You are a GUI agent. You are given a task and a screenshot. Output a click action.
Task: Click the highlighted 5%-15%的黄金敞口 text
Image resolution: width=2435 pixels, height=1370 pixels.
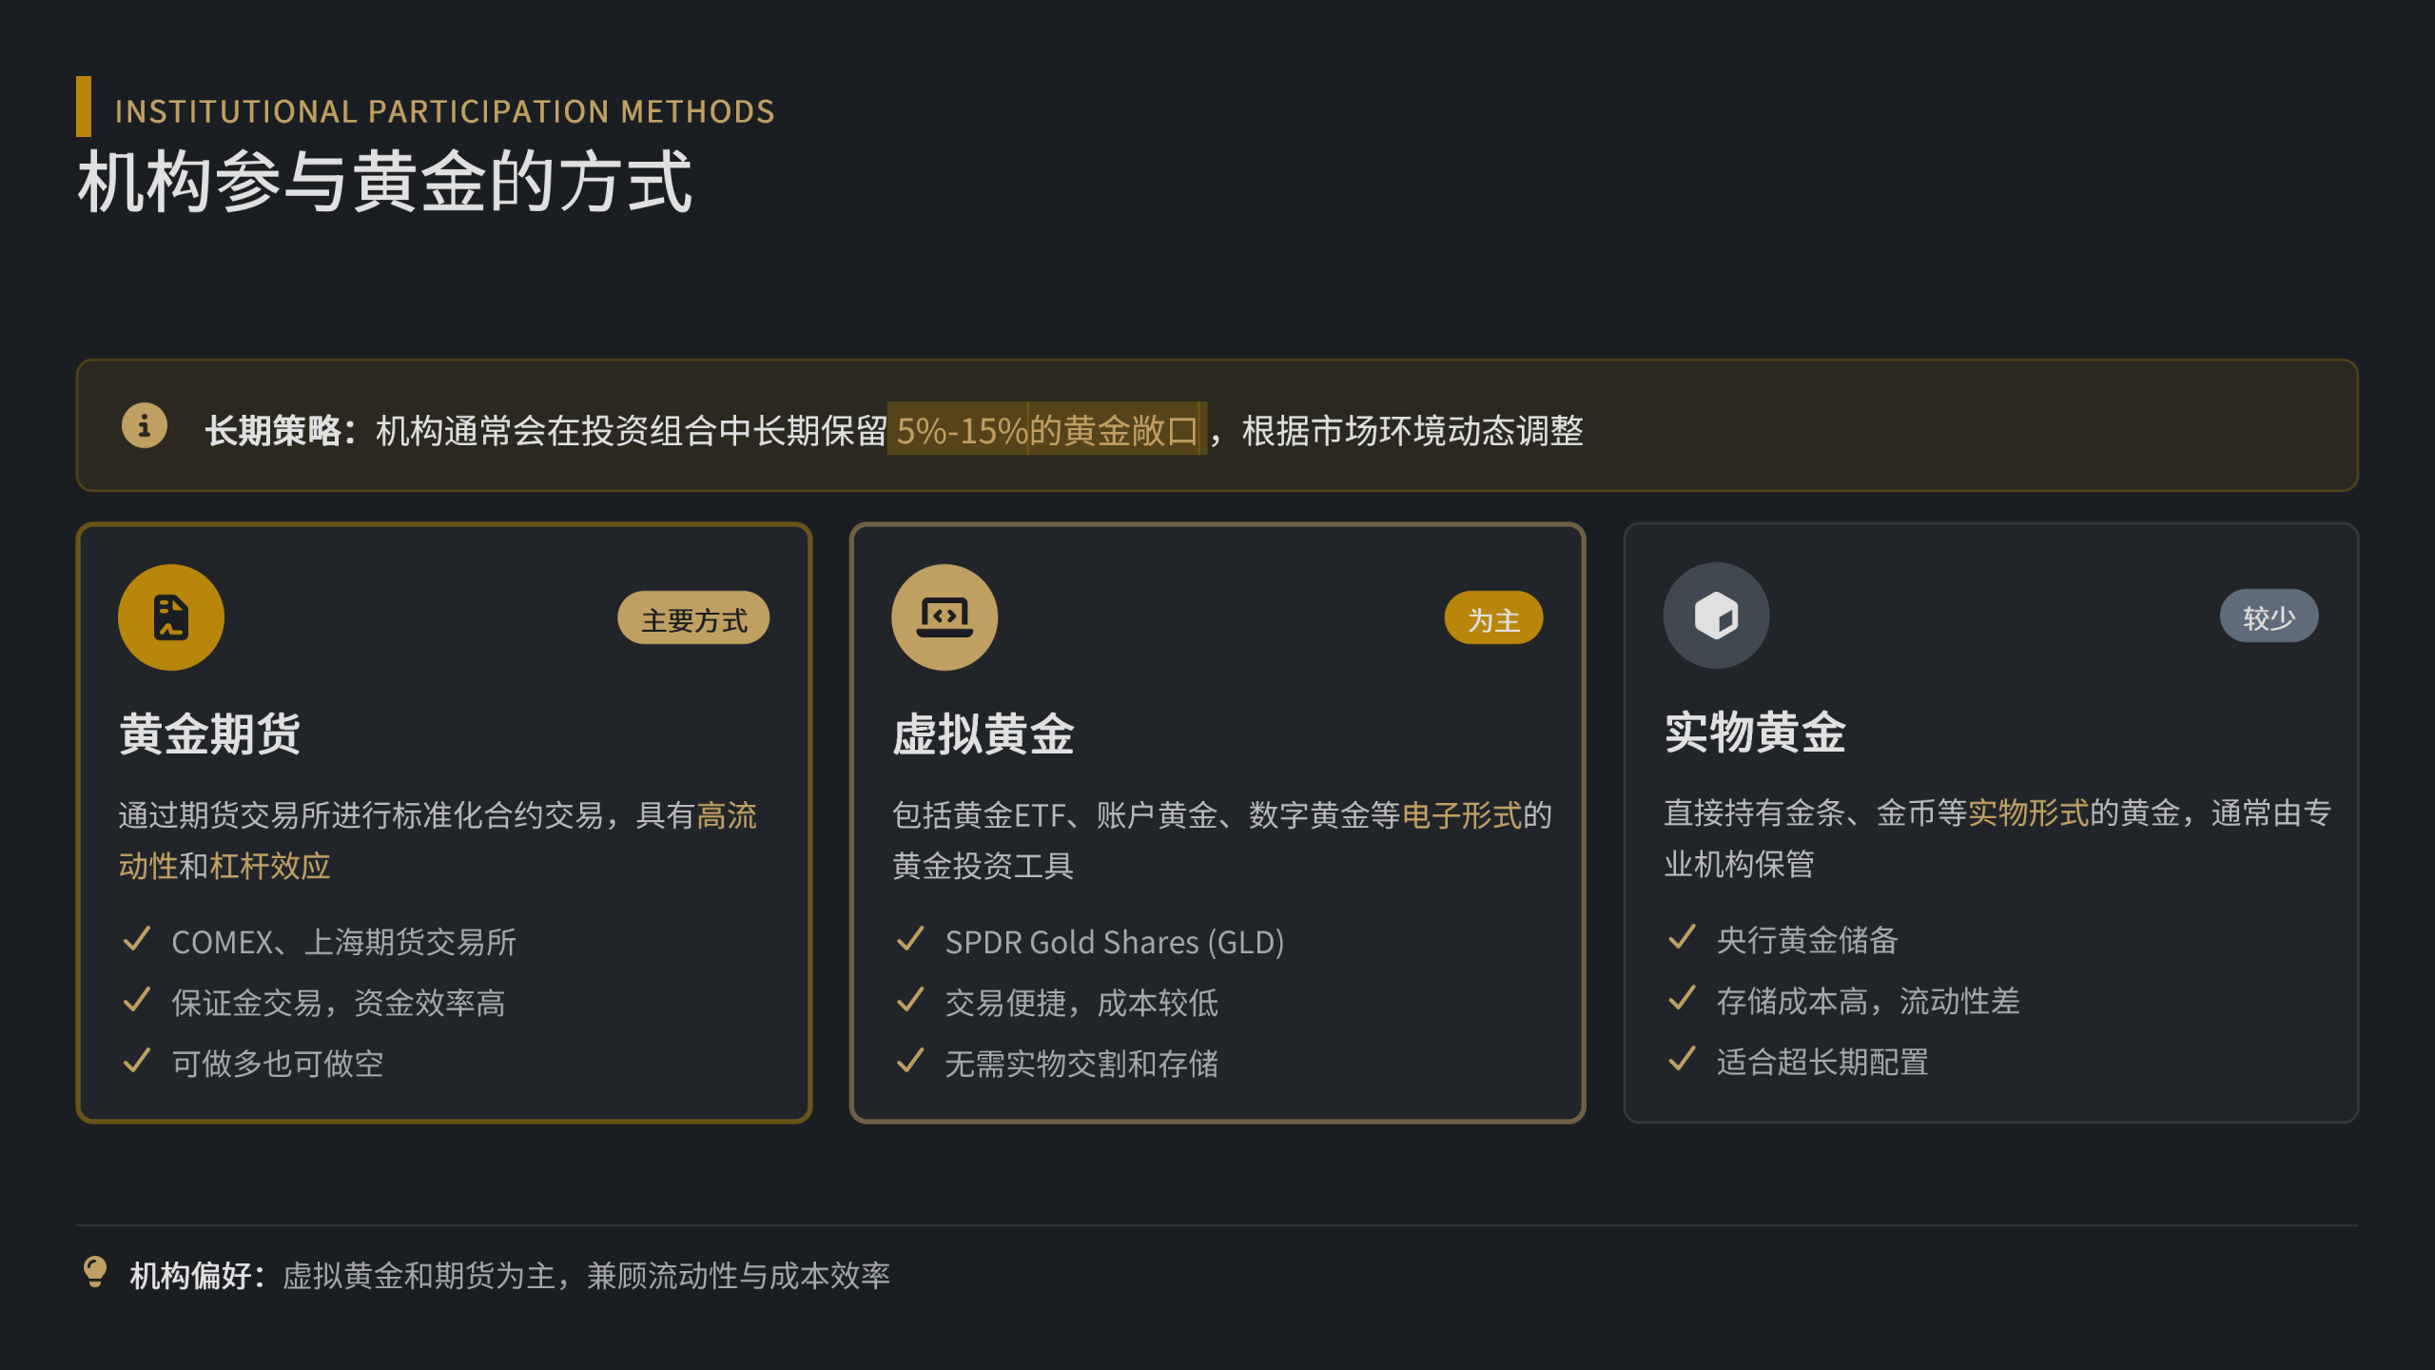tap(1046, 431)
